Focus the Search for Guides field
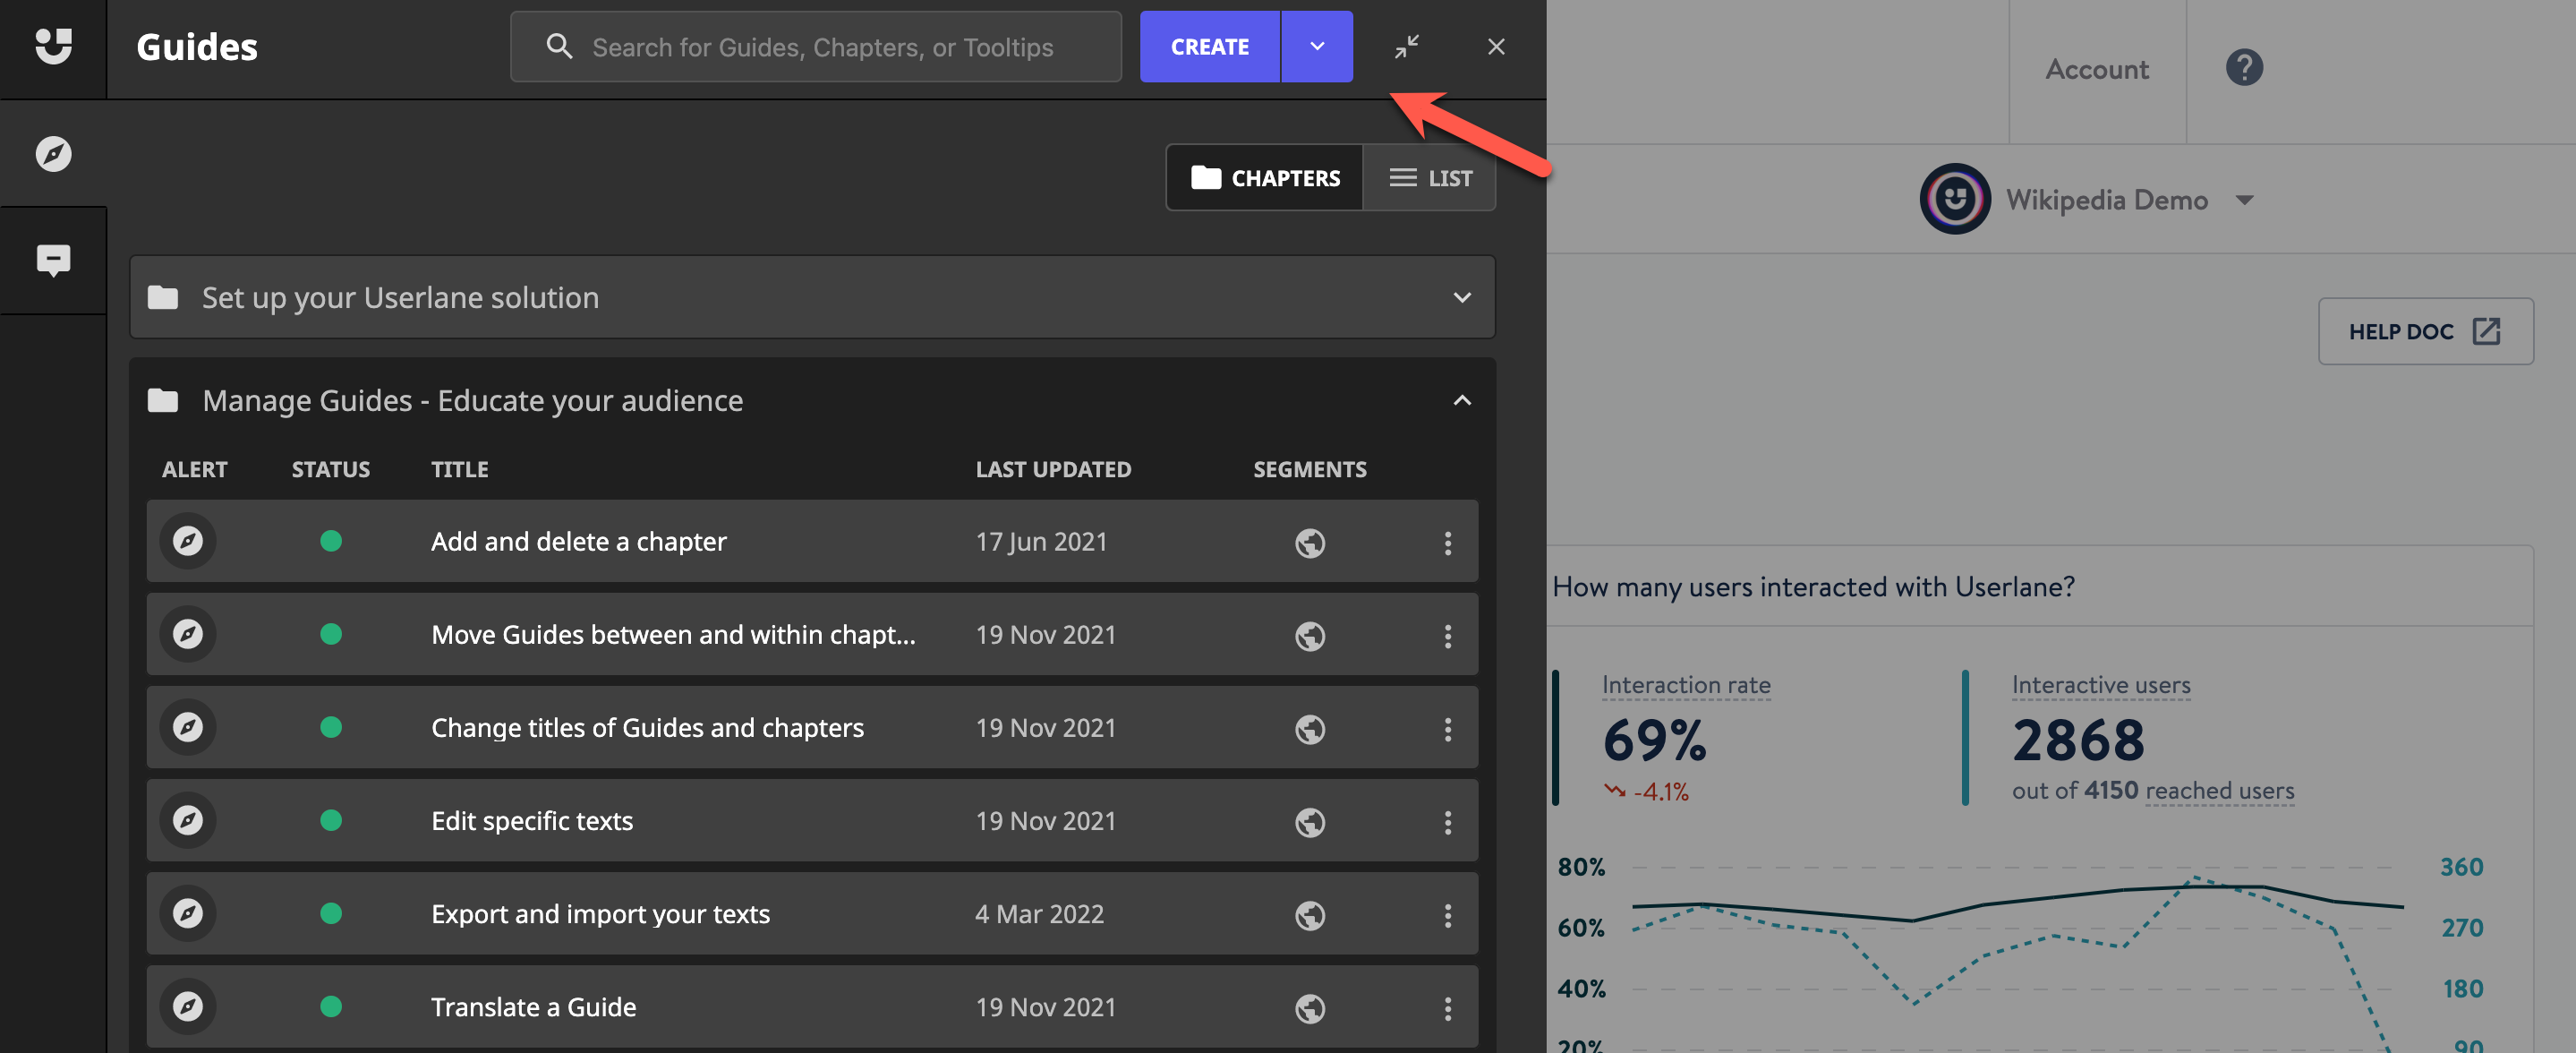This screenshot has width=2576, height=1053. [822, 47]
